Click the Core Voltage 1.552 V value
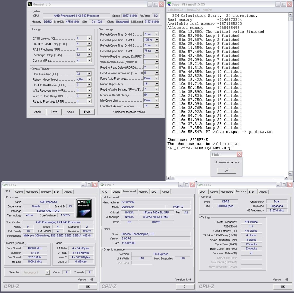This screenshot has height=293, width=294. [x=65, y=215]
